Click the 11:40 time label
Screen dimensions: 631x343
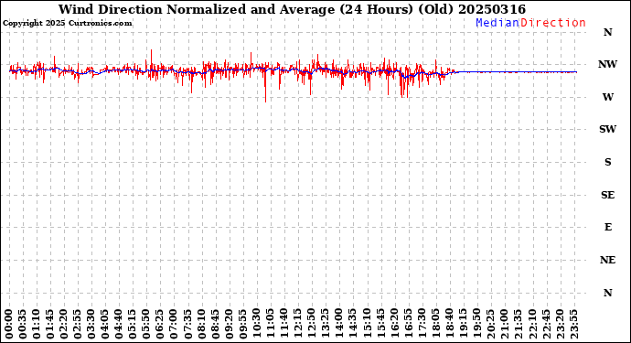(x=283, y=325)
